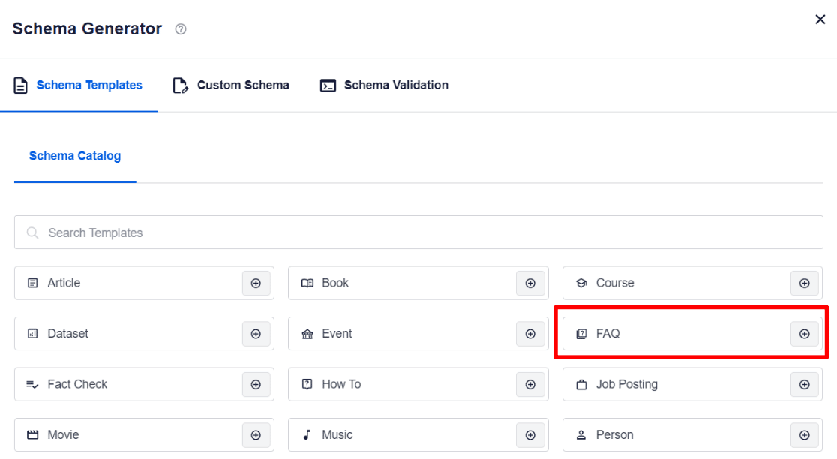The height and width of the screenshot is (459, 837).
Task: Click the Music note icon
Action: point(308,434)
